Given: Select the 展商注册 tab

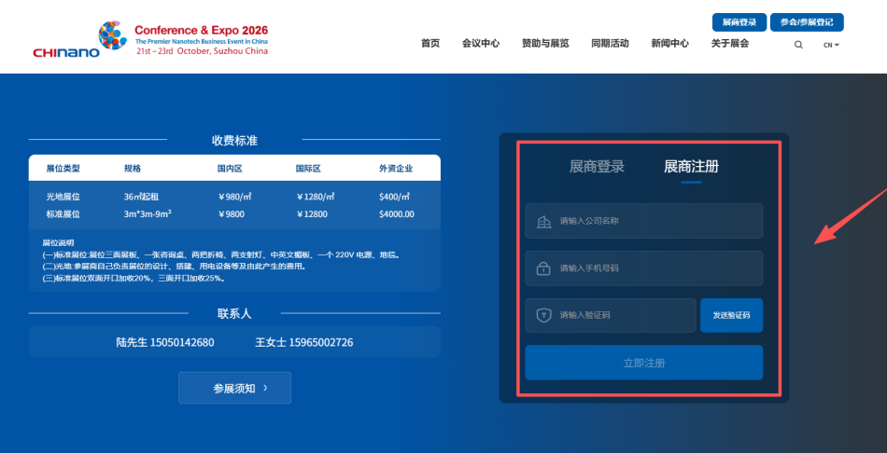Looking at the screenshot, I should pos(691,167).
